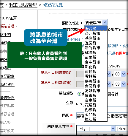Open the 106TV主頁 sidebar link

tap(8, 18)
